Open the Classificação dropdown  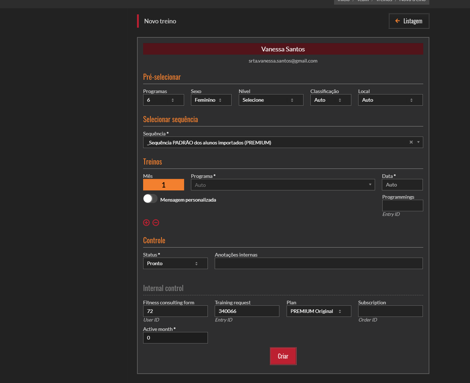(330, 100)
